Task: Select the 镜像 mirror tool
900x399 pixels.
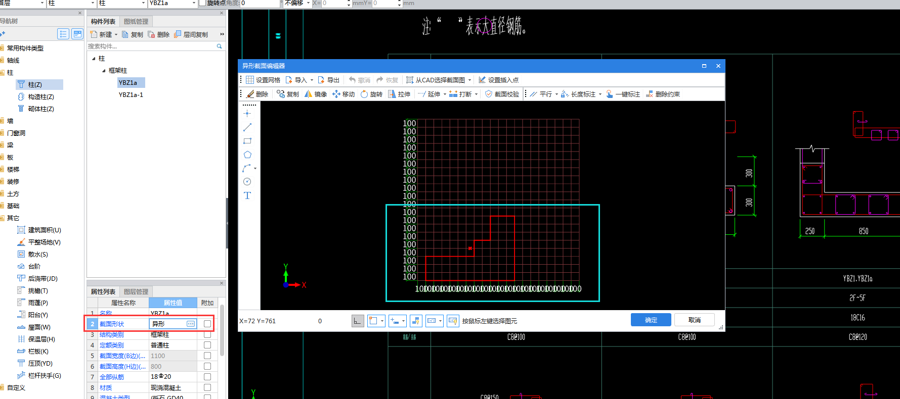Action: point(316,94)
